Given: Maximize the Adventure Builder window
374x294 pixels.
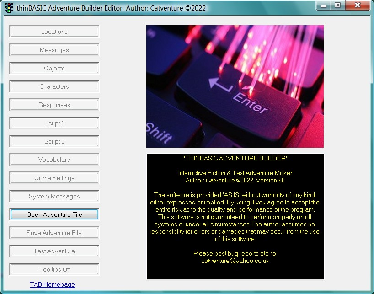Looking at the screenshot, I should pyautogui.click(x=338, y=5).
